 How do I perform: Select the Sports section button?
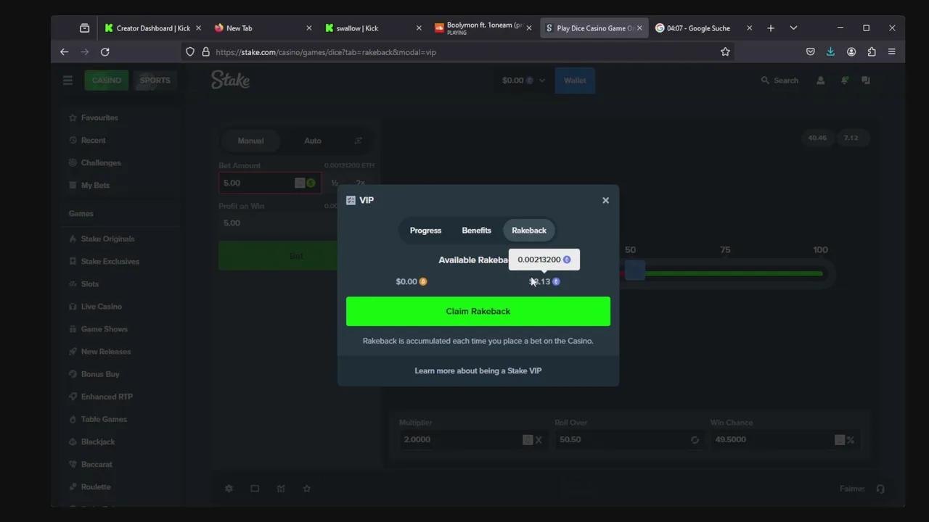coord(155,80)
